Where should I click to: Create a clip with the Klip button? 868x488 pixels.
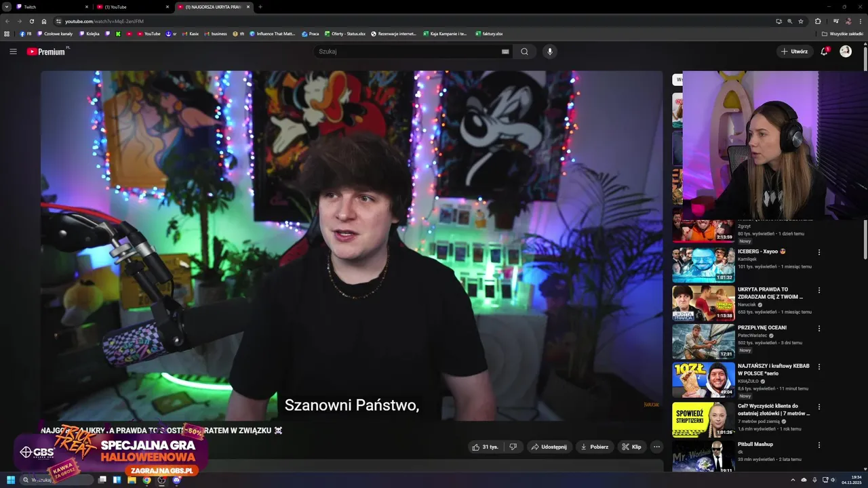(631, 447)
